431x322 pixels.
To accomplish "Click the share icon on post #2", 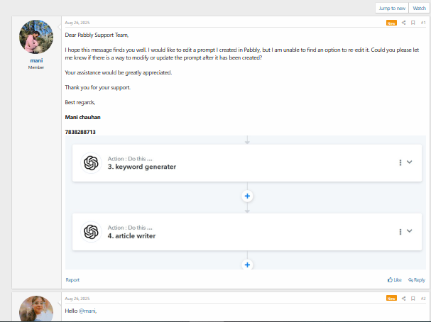I will click(403, 299).
